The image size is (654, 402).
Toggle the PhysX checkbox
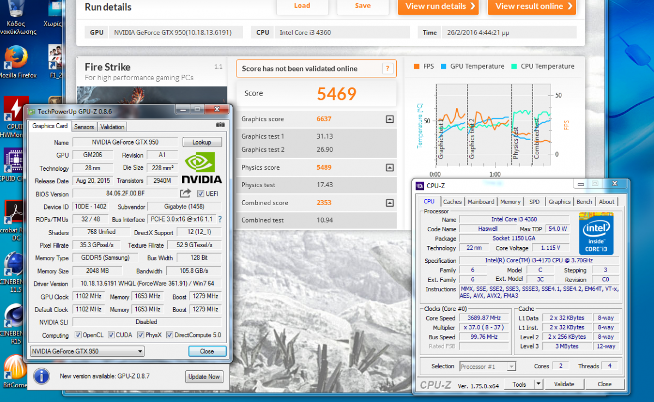[141, 335]
